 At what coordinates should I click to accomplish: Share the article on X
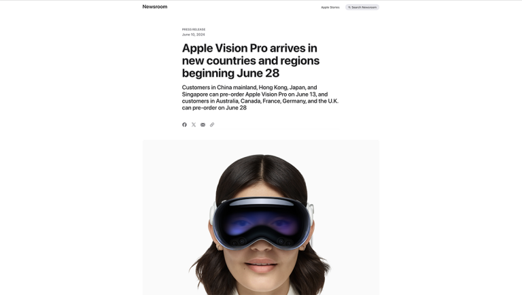pos(194,124)
